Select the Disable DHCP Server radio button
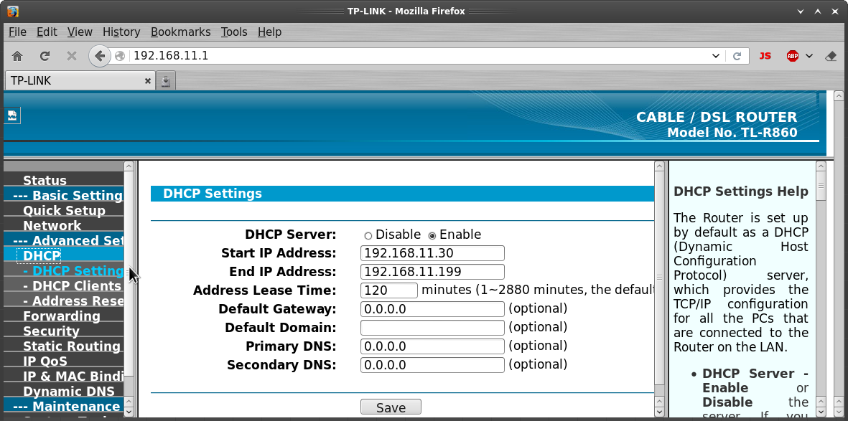 [x=368, y=235]
